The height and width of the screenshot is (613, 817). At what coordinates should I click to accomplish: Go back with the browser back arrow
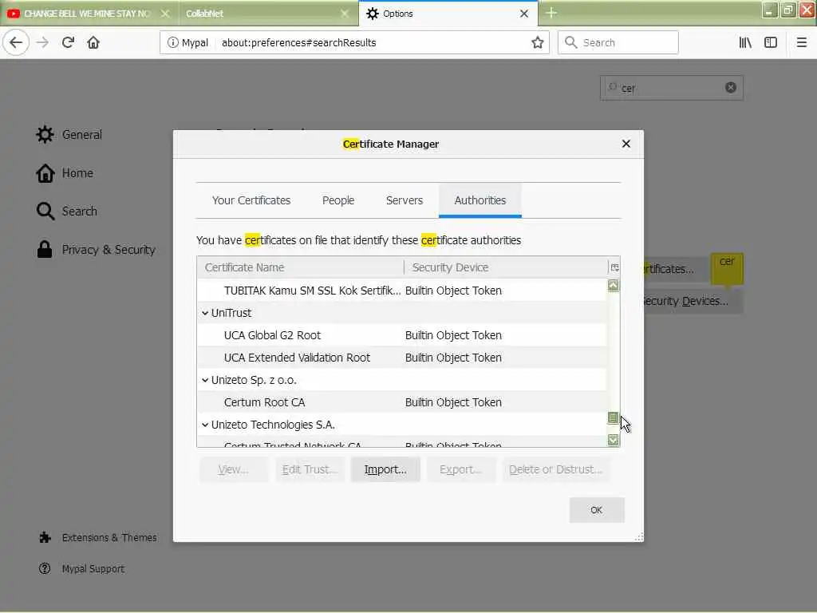pyautogui.click(x=16, y=43)
